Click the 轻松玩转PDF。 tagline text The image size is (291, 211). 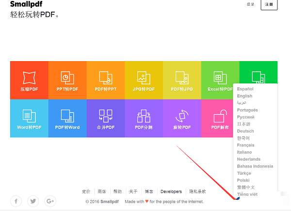[x=34, y=15]
